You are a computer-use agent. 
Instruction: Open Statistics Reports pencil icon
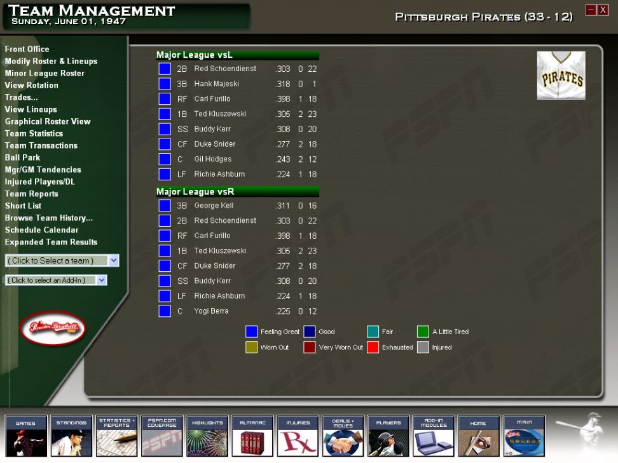[116, 436]
